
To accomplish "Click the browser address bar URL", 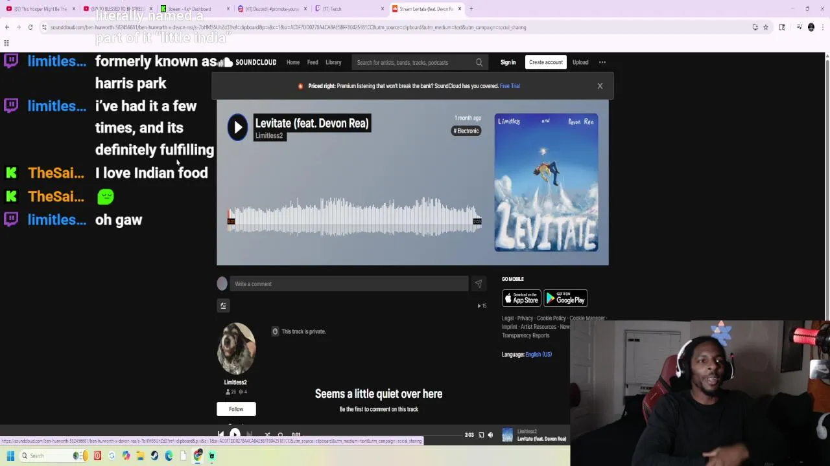I will 289,27.
